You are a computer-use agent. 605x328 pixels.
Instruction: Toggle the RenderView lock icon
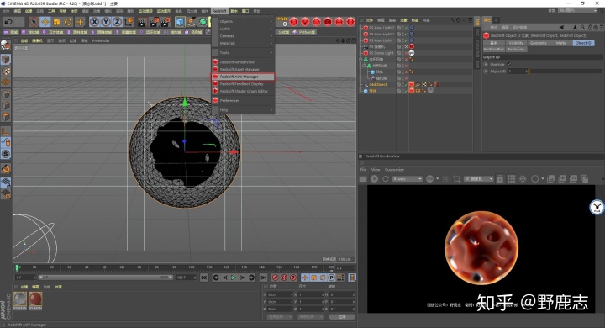click(500, 179)
